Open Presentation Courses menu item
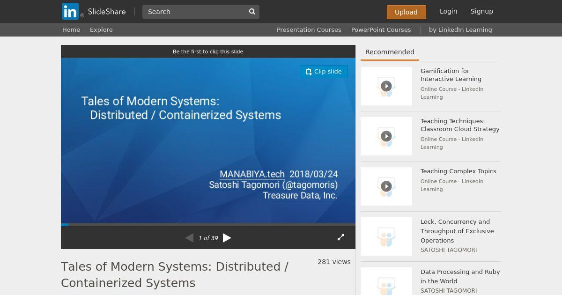562x295 pixels. [309, 29]
